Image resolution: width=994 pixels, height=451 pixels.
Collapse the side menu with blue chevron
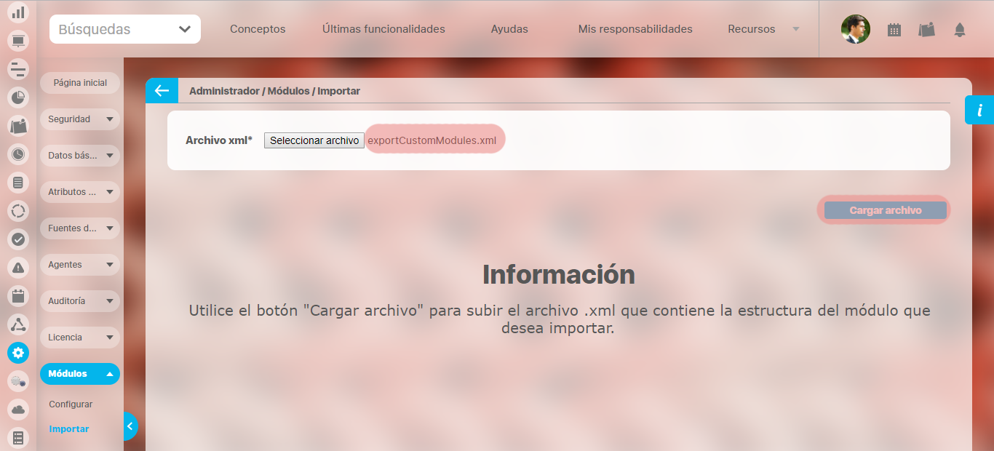point(130,426)
